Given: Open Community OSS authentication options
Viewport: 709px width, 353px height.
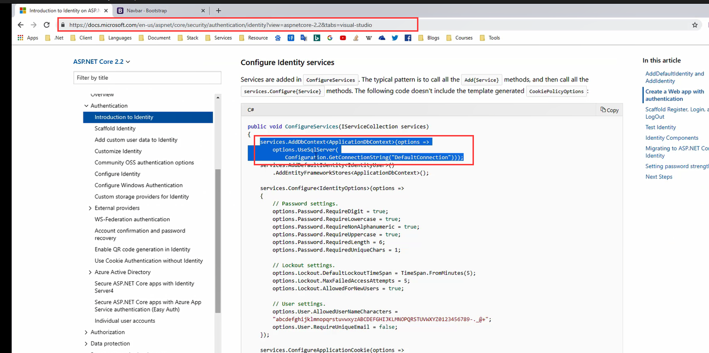Looking at the screenshot, I should pos(144,163).
